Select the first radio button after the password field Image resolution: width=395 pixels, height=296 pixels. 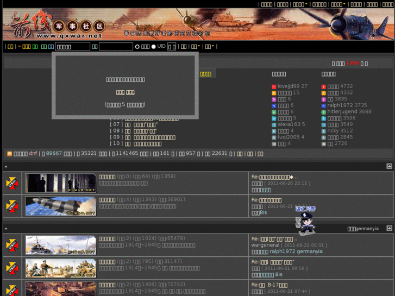137,47
